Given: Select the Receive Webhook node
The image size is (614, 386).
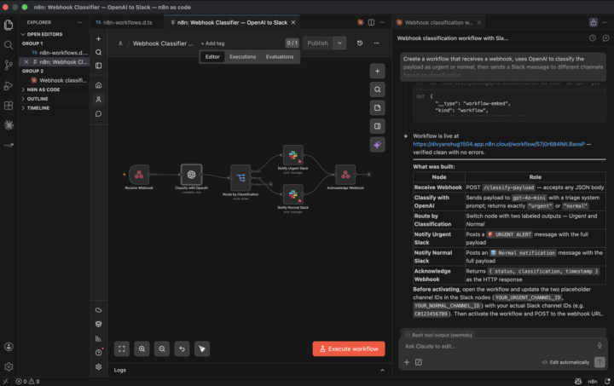Looking at the screenshot, I should coord(139,175).
